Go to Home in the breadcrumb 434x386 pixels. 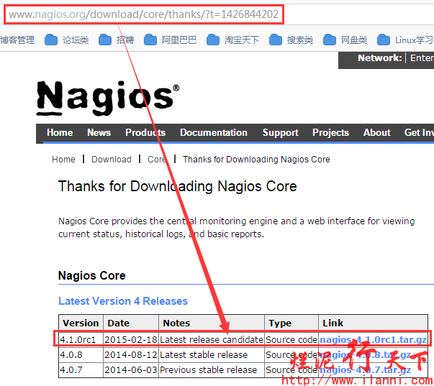[63, 160]
